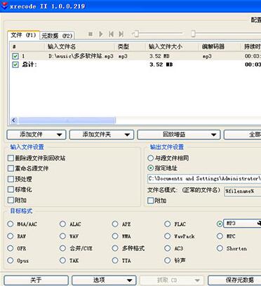This screenshot has width=261, height=286.
Task: Select WMA target format
Action: [115, 236]
